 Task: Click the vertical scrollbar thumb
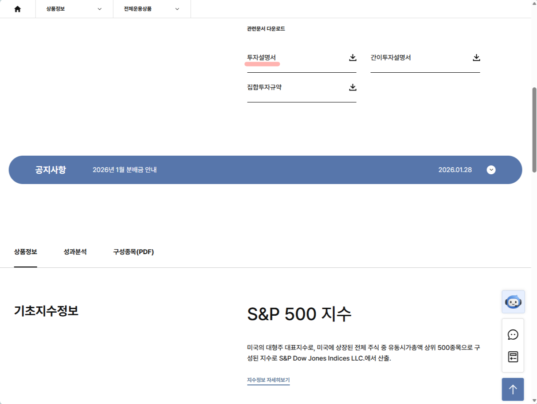coord(534,129)
